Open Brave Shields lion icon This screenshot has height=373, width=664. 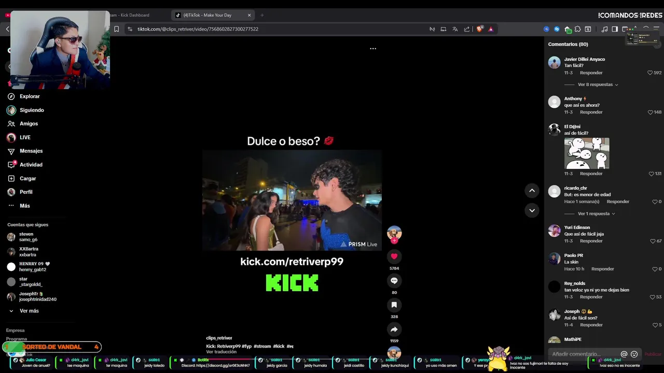[479, 29]
